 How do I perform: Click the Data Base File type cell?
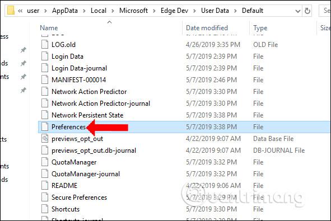[273, 139]
